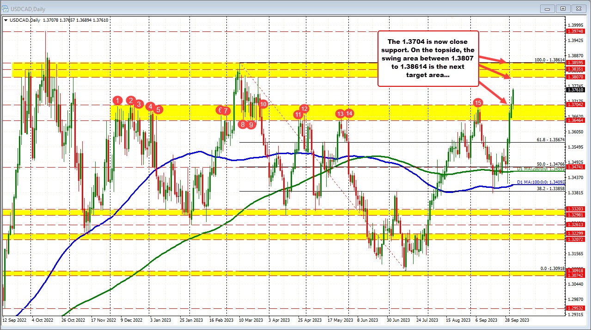Click the date label 28 Sep 2023
This screenshot has width=591, height=330.
pyautogui.click(x=517, y=319)
